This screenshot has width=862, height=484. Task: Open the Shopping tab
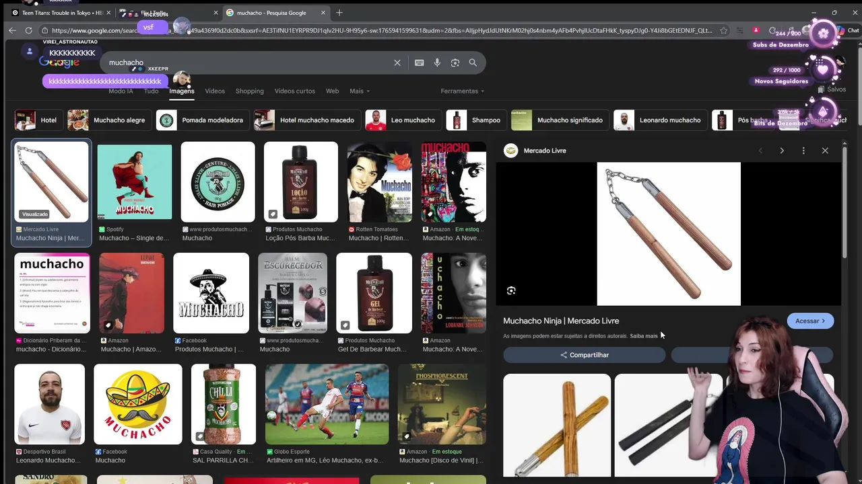[x=250, y=91]
